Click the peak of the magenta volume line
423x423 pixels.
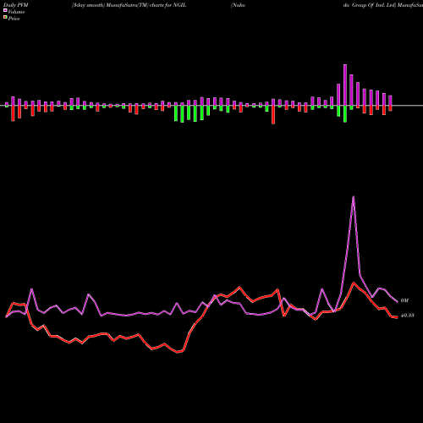click(x=354, y=197)
